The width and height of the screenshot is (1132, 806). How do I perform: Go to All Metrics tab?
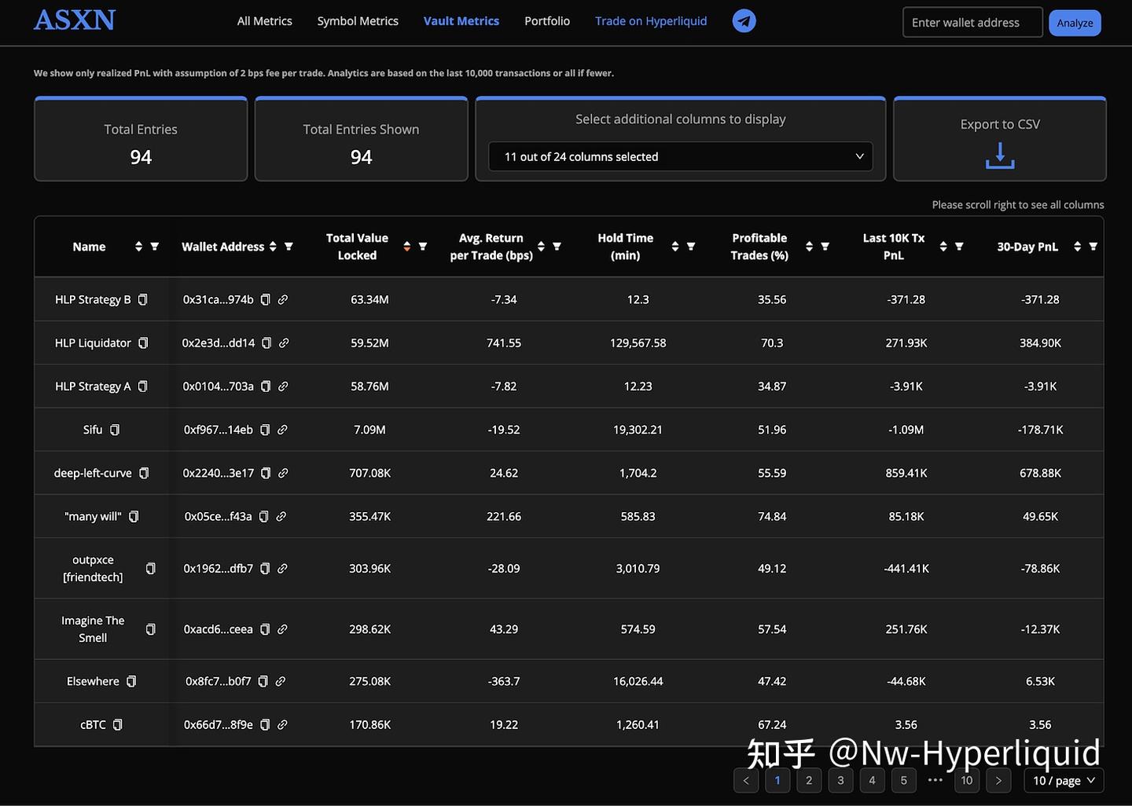coord(265,21)
